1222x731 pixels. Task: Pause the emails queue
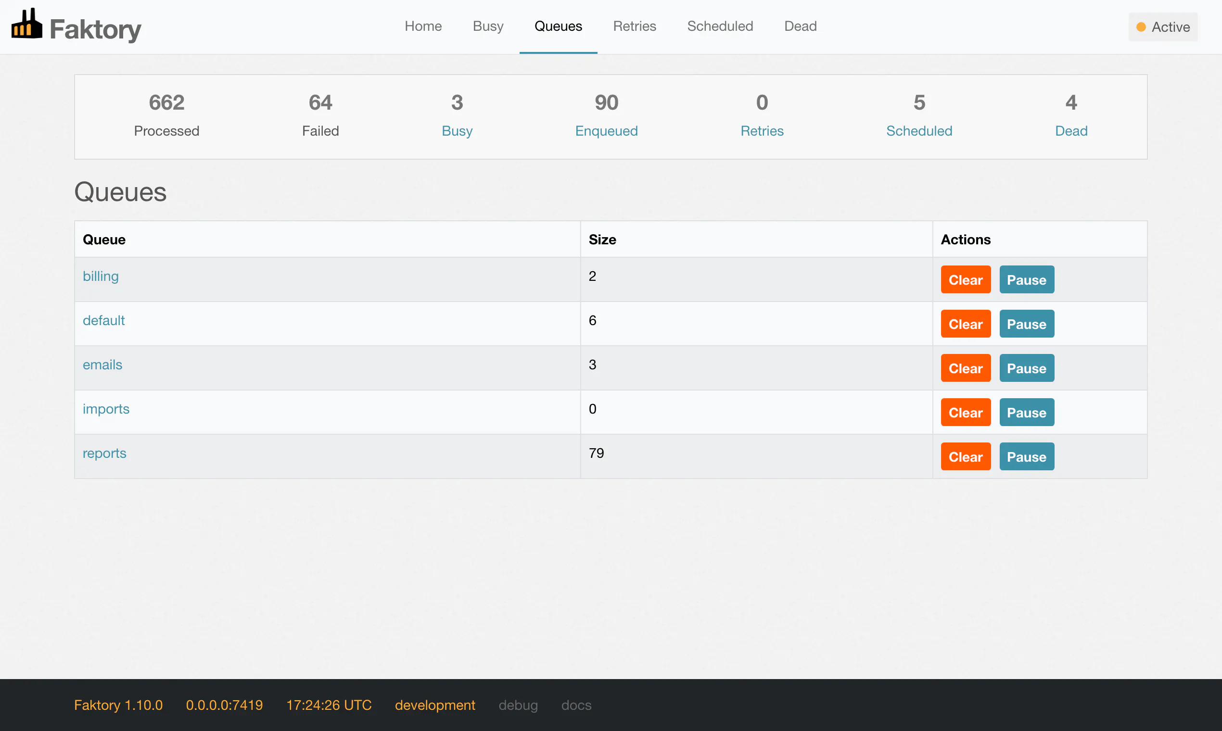pos(1026,368)
